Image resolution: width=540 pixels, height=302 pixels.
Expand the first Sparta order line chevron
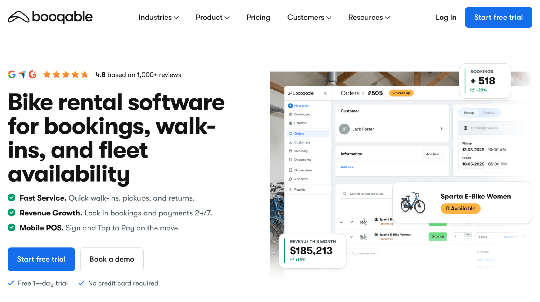(x=351, y=222)
